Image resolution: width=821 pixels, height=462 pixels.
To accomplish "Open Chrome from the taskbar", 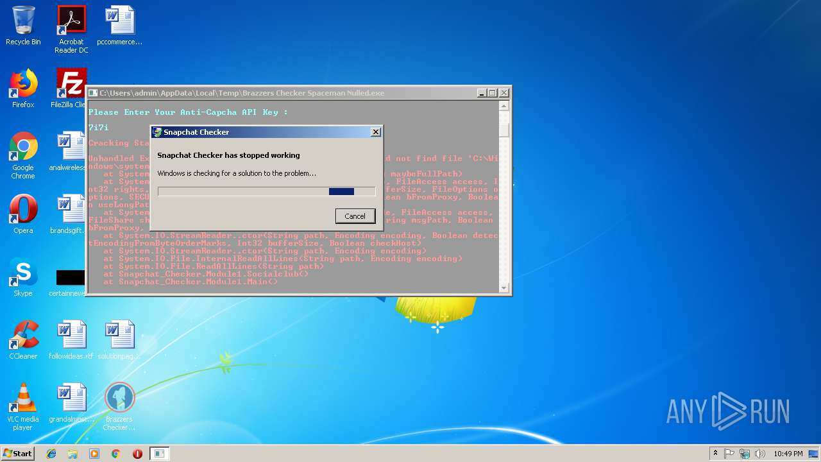I will click(x=116, y=454).
